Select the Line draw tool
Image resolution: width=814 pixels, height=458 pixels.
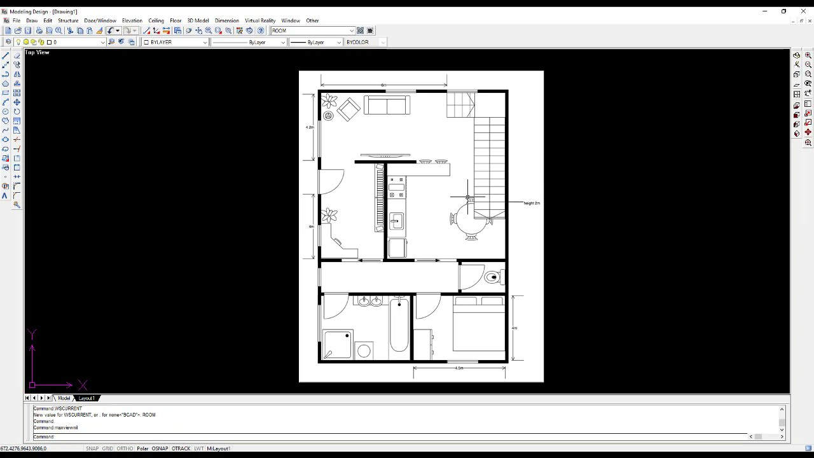[6, 56]
